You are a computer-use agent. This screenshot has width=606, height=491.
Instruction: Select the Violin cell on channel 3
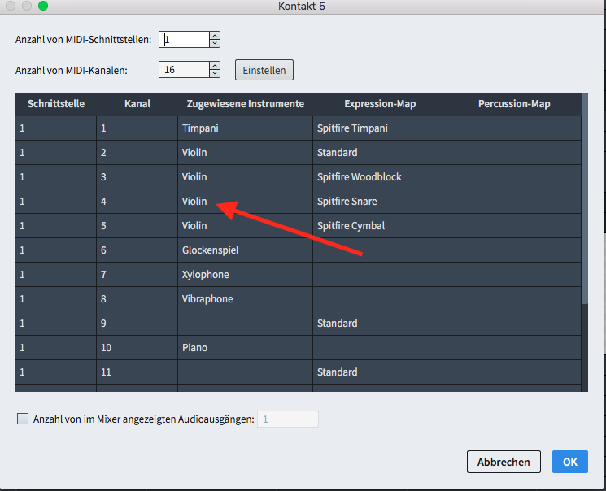[246, 177]
